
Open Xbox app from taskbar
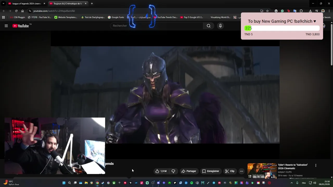click(x=114, y=183)
